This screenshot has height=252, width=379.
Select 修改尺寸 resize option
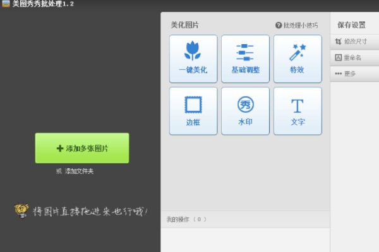354,42
